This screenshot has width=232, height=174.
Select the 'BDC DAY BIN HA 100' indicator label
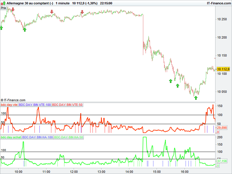[37, 137]
